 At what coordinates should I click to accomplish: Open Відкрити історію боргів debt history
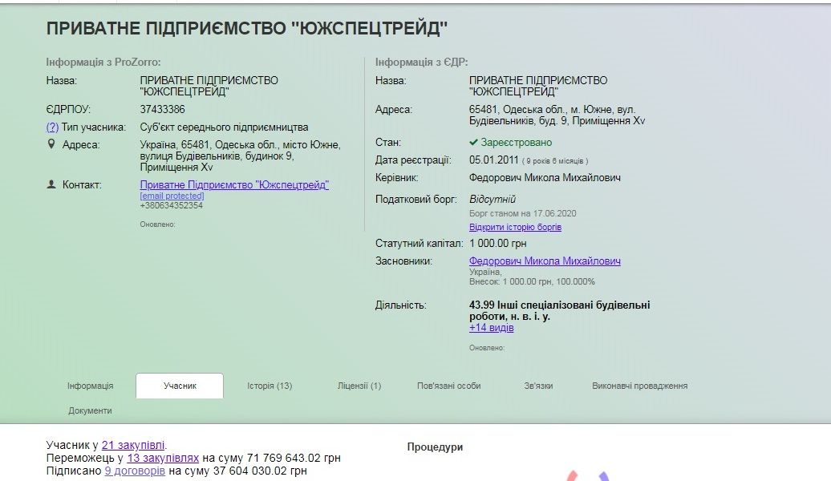515,227
